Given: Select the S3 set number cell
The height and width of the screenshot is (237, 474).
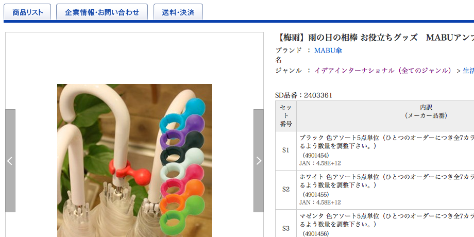Looking at the screenshot, I should tap(286, 223).
